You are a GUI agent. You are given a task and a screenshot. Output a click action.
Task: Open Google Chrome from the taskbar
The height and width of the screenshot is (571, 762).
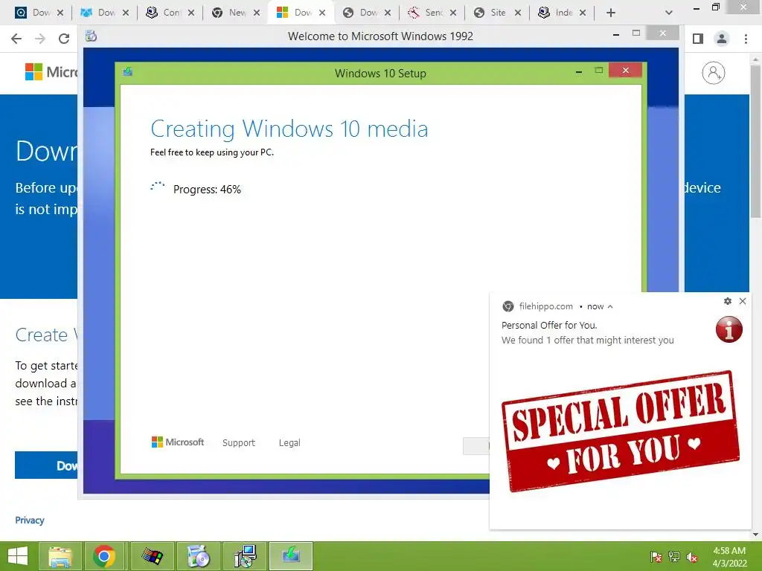104,556
